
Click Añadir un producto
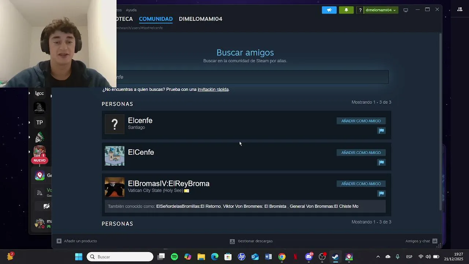point(77,241)
